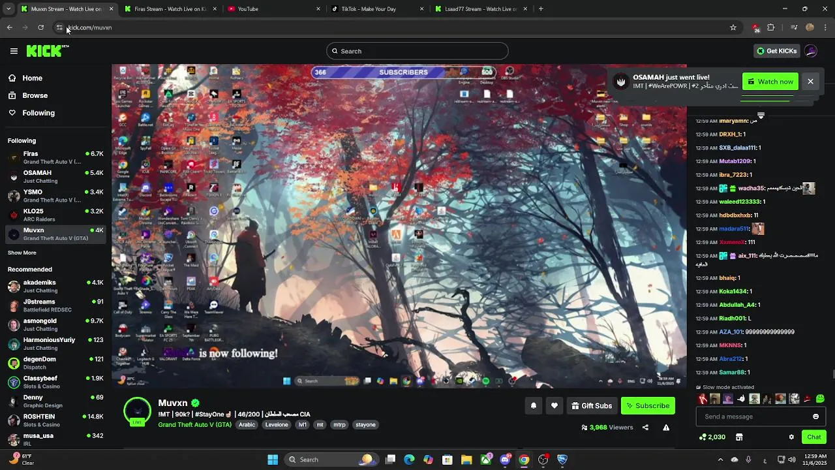Switch to the Lsaad77 Stream browser tab
This screenshot has height=470, width=835.
481,9
